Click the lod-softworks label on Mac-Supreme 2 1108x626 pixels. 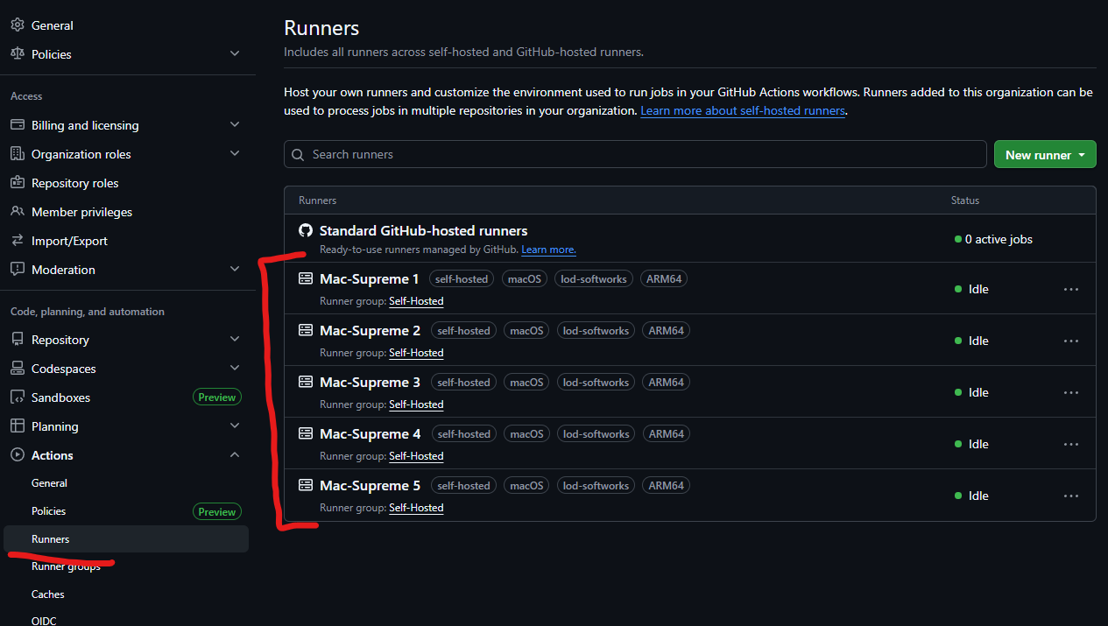[596, 331]
